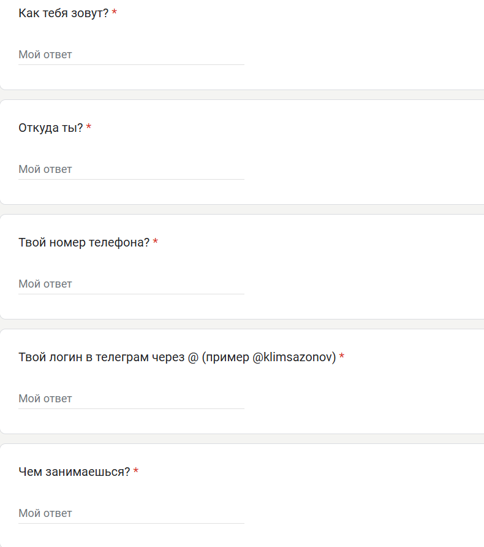The width and height of the screenshot is (484, 547).
Task: Click the red asterisk beside 'Как тебя зовут?'
Action: click(x=115, y=13)
